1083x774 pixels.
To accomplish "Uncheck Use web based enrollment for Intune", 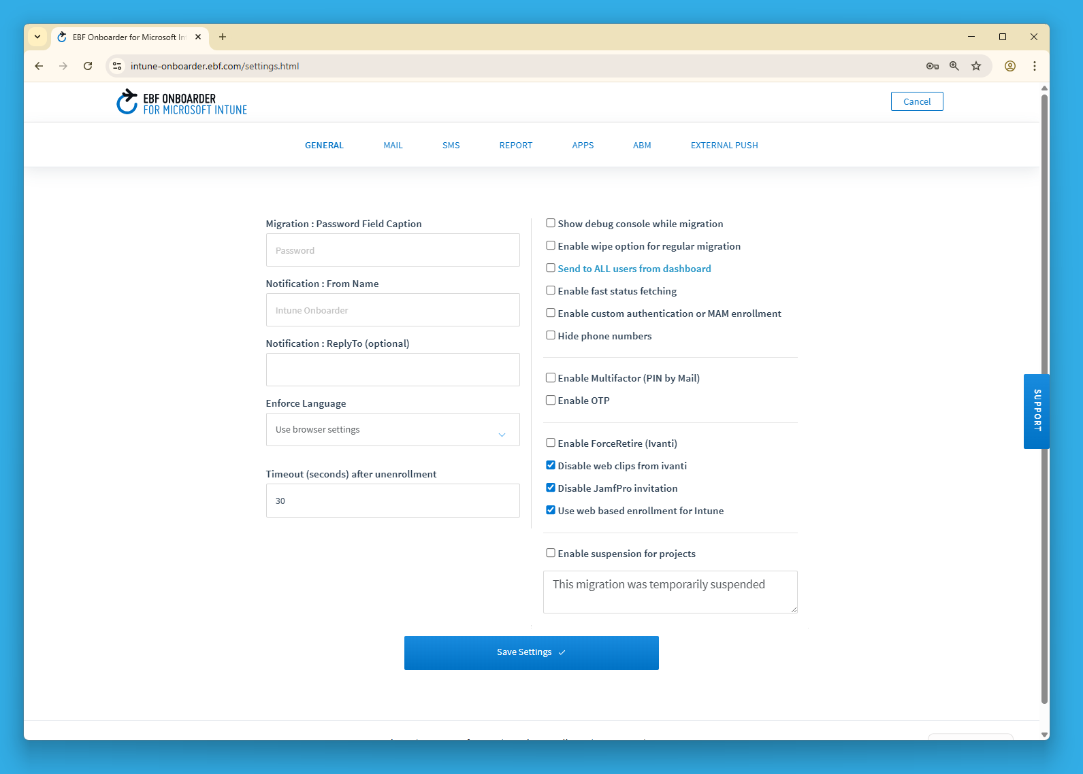I will coord(551,510).
